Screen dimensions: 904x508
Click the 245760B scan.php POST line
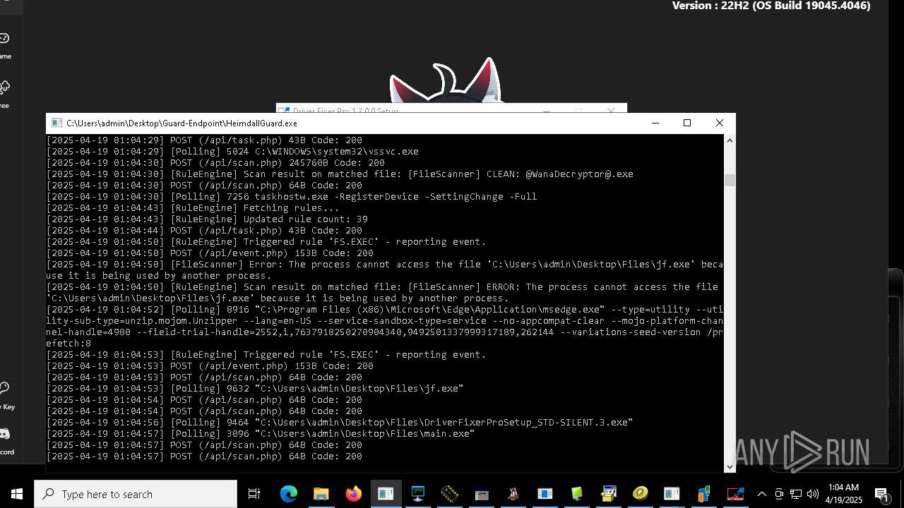(215, 163)
